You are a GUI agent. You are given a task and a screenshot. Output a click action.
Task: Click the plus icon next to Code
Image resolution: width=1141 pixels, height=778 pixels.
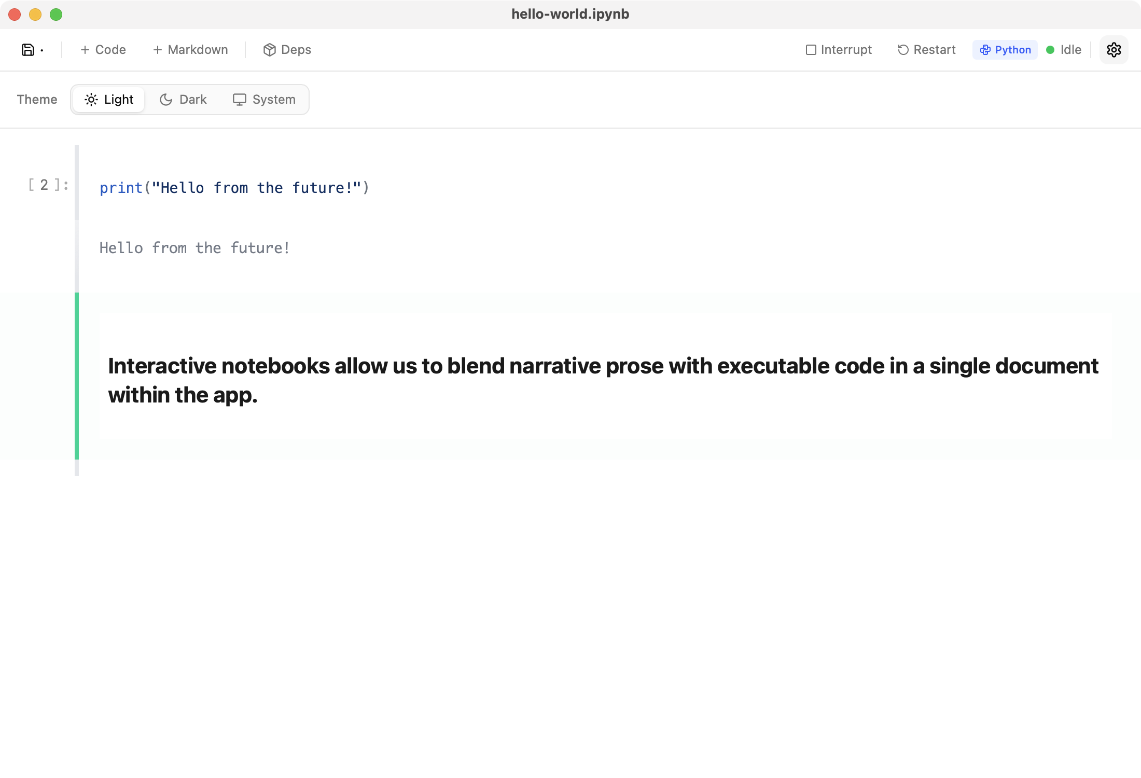[x=85, y=50]
